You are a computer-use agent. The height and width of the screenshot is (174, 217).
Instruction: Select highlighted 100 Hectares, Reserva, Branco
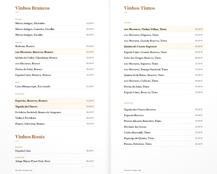(34, 52)
